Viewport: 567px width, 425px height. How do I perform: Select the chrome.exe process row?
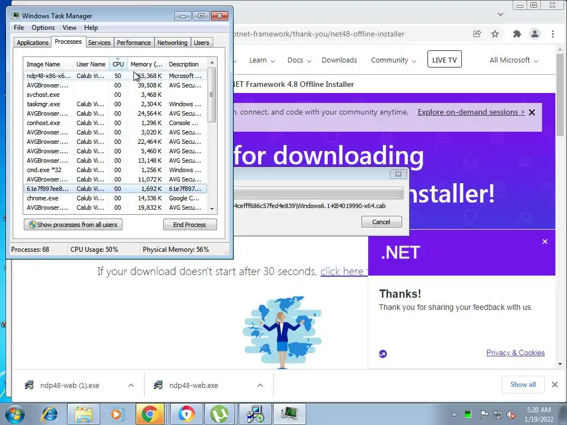[x=115, y=199]
